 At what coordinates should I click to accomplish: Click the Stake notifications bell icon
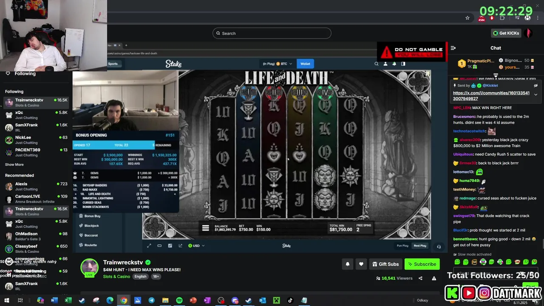(394, 64)
